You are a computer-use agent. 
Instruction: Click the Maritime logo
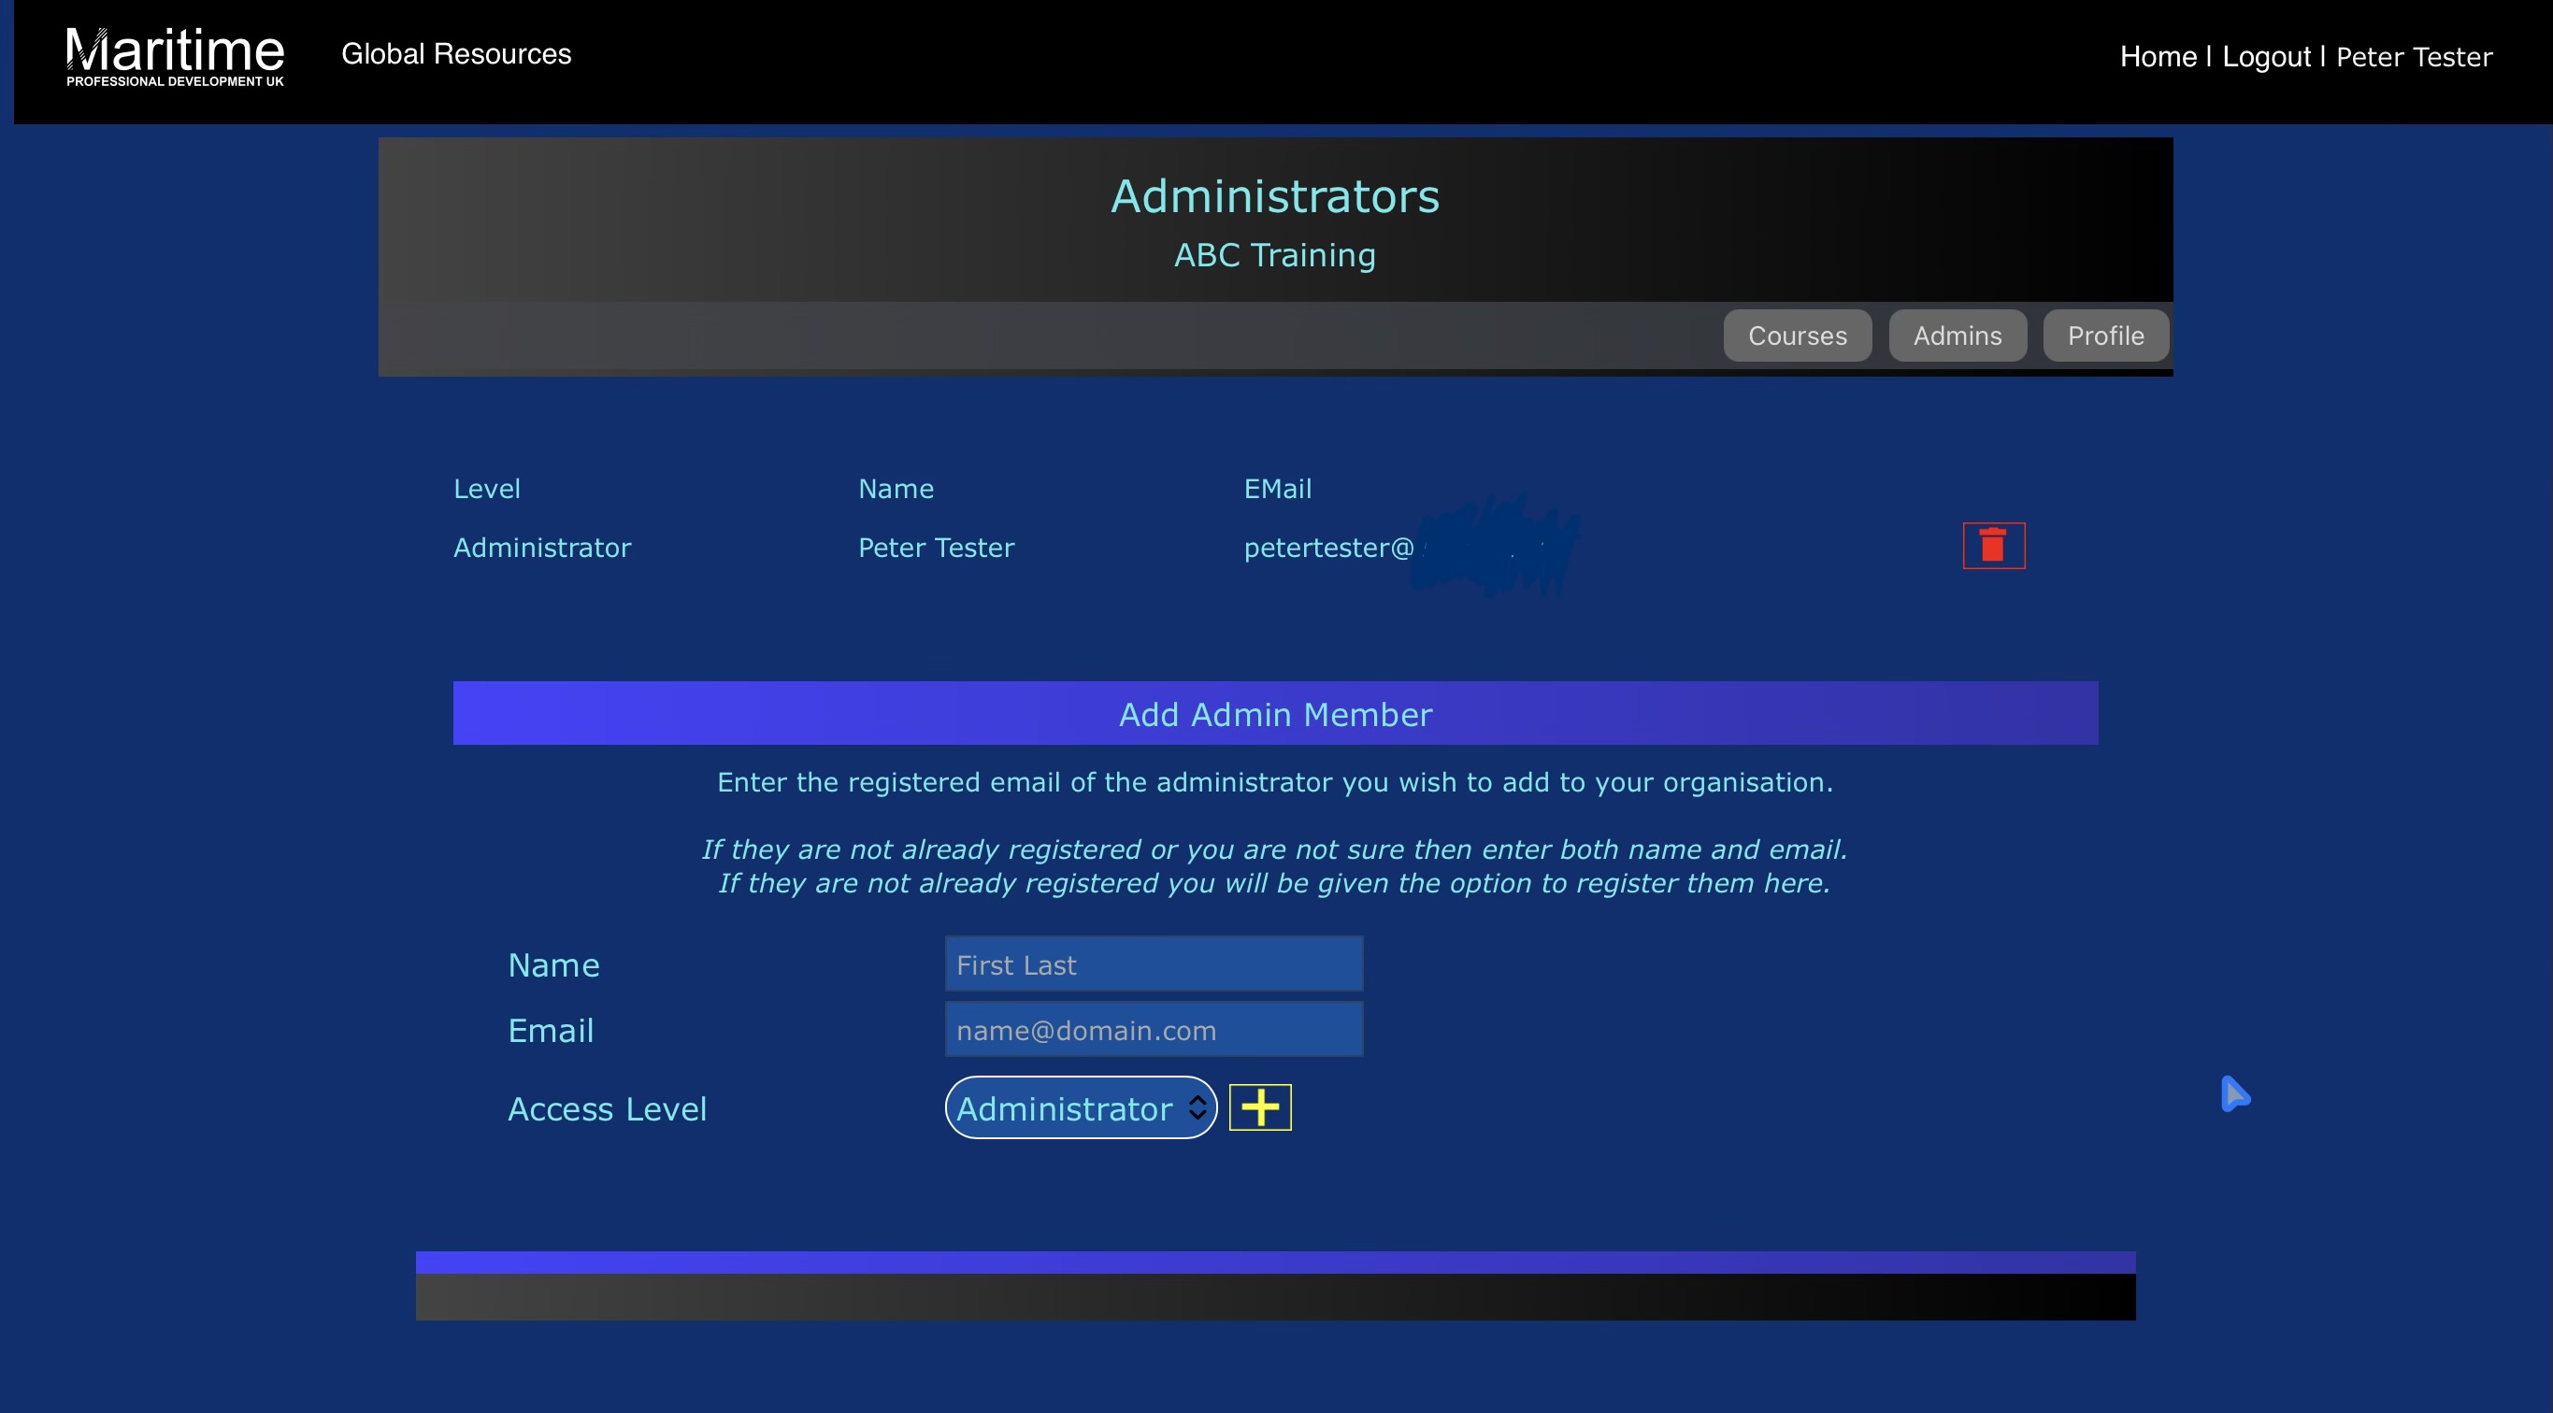pos(175,56)
